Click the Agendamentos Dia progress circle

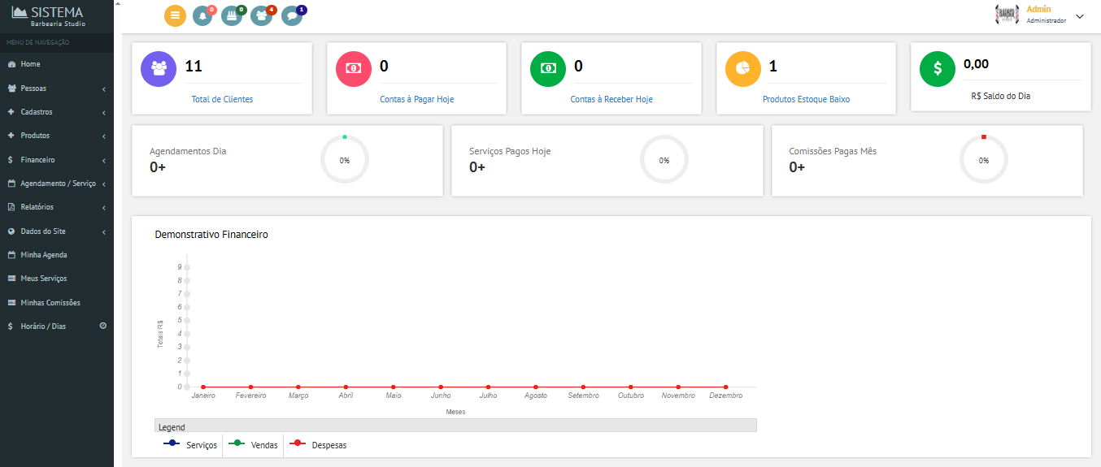[x=345, y=160]
